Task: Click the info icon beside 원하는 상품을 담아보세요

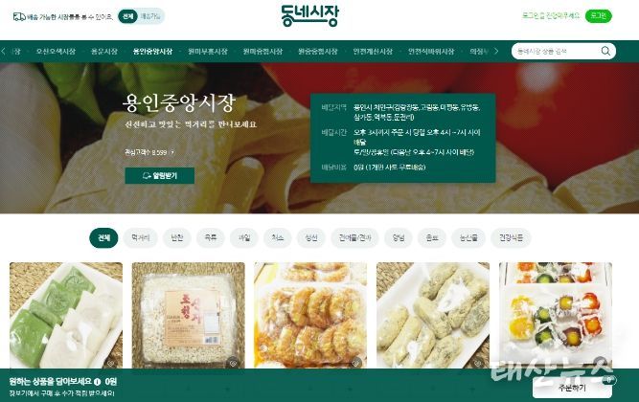Action: (97, 382)
